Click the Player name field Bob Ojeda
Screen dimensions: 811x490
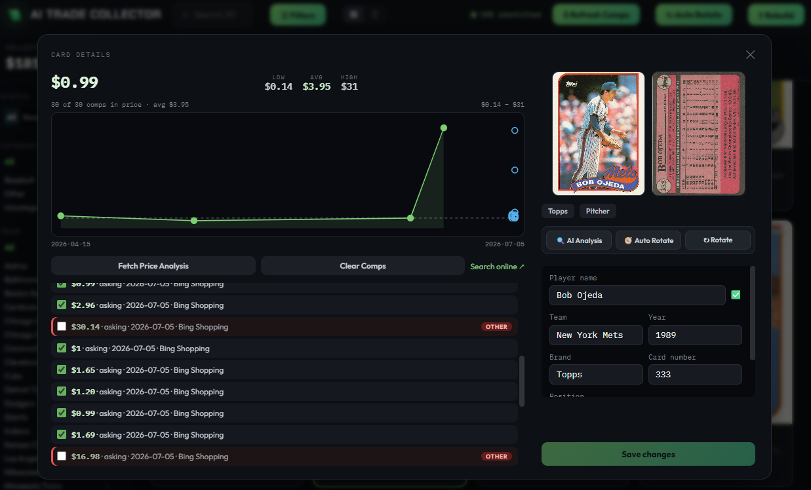637,295
